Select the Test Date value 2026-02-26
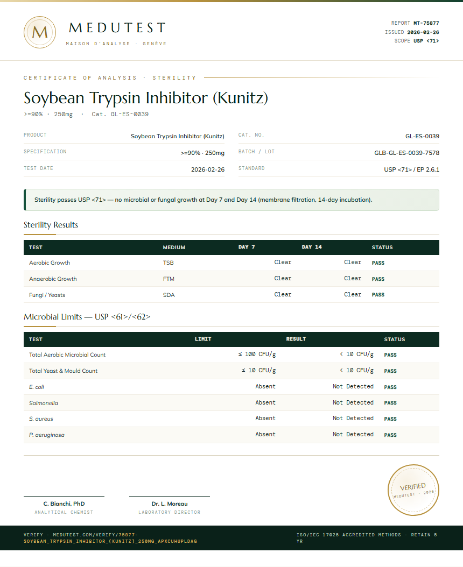This screenshot has height=567, width=463. tap(208, 169)
